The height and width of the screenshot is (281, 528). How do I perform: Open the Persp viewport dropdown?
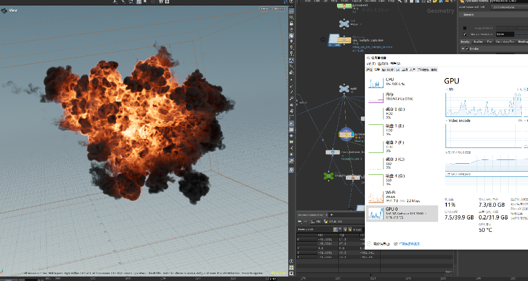pyautogui.click(x=265, y=9)
